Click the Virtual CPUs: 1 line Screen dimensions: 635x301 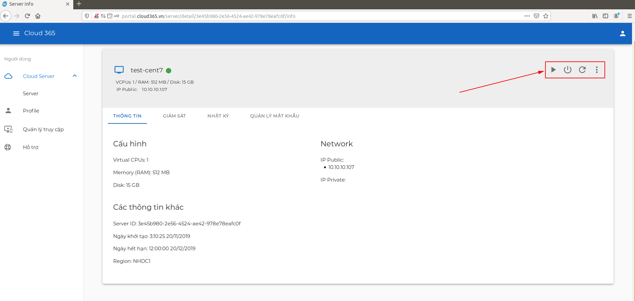pyautogui.click(x=131, y=160)
